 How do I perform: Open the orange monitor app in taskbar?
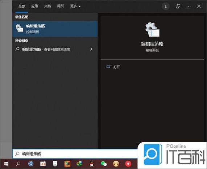tap(67, 164)
